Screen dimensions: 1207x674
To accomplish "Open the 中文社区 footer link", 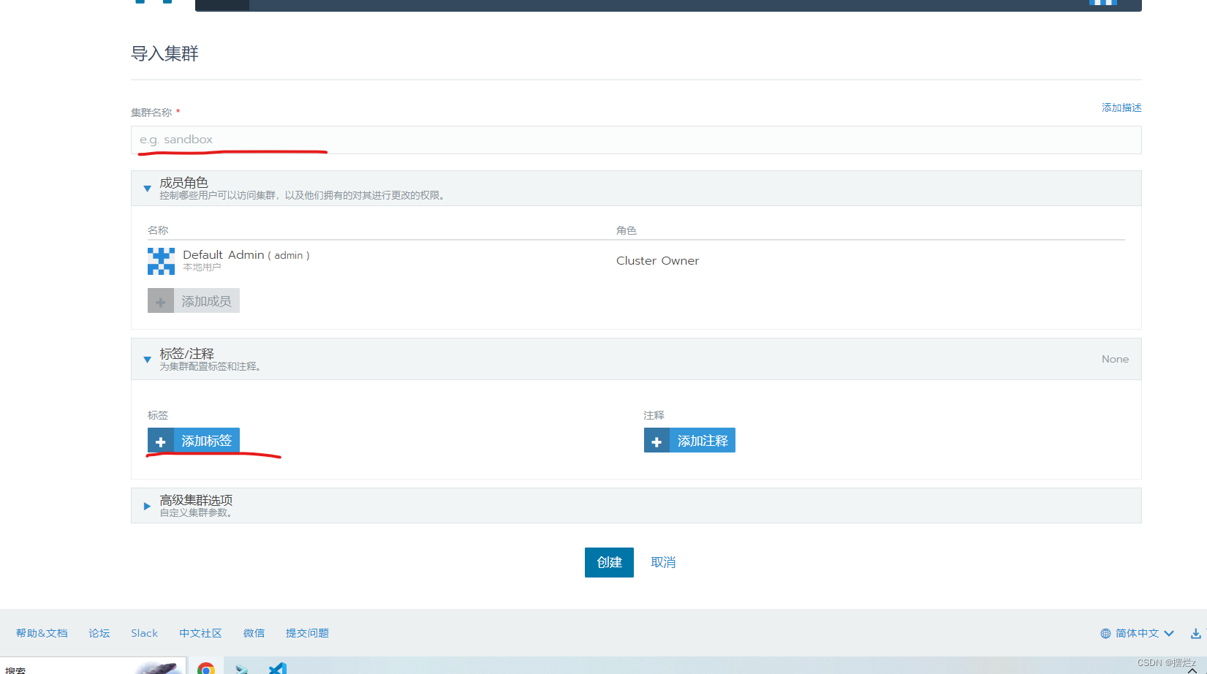I will click(x=200, y=633).
